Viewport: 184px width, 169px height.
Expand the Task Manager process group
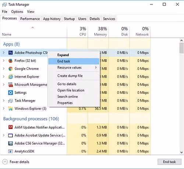click(4, 101)
